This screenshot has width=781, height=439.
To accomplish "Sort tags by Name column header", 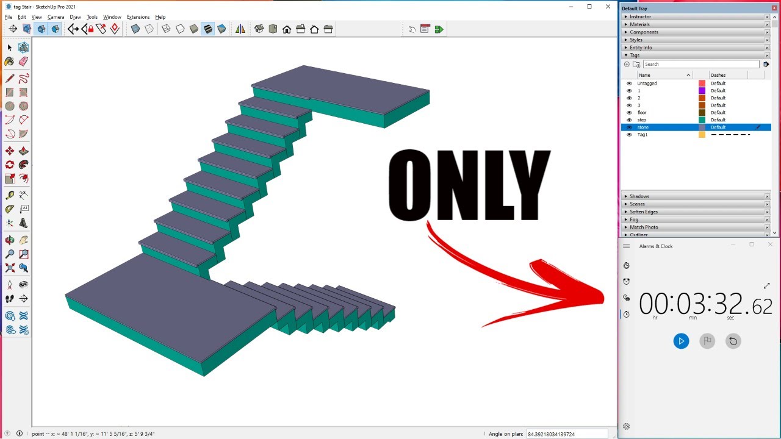I will click(x=664, y=75).
